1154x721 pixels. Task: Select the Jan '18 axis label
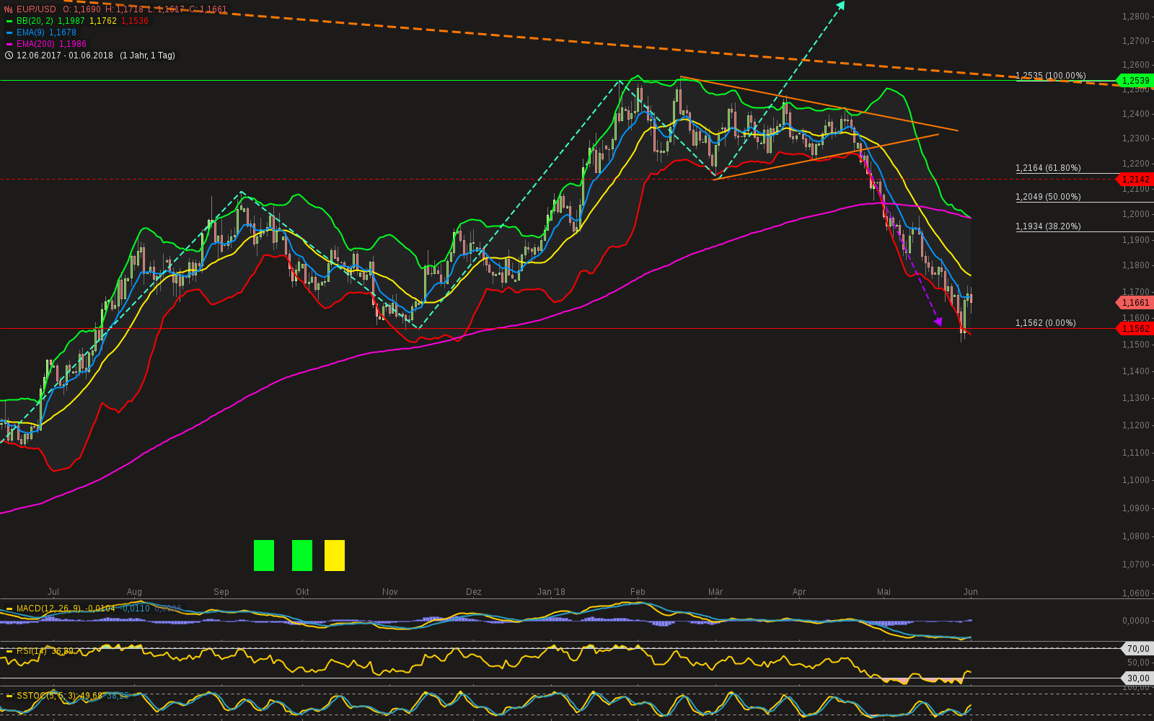(552, 591)
